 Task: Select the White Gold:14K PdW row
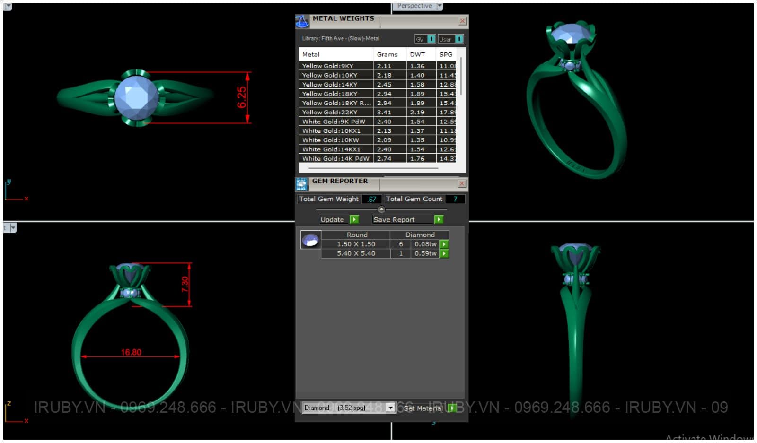[x=335, y=158]
